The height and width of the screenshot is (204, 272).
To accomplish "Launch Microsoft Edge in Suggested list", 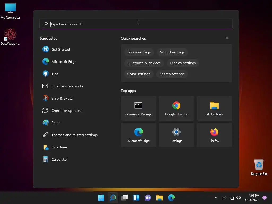I will [x=59, y=62].
